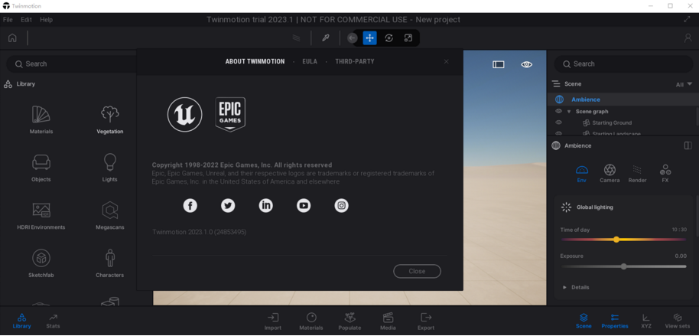Image resolution: width=699 pixels, height=336 pixels.
Task: Toggle viewport eye visibility settings
Action: 526,65
